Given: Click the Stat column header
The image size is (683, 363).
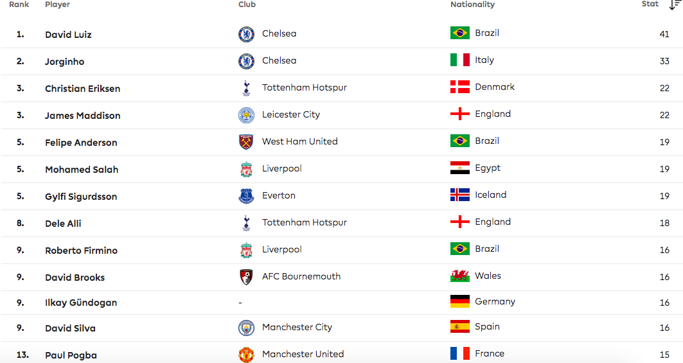Looking at the screenshot, I should click(650, 4).
